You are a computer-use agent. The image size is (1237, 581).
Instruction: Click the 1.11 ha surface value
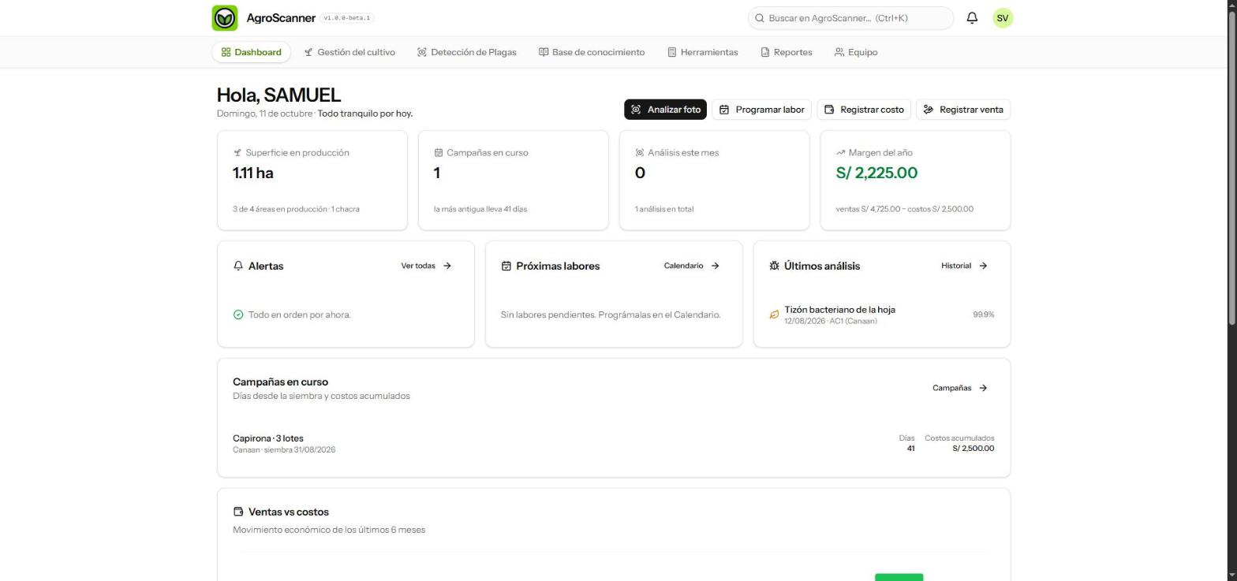253,173
